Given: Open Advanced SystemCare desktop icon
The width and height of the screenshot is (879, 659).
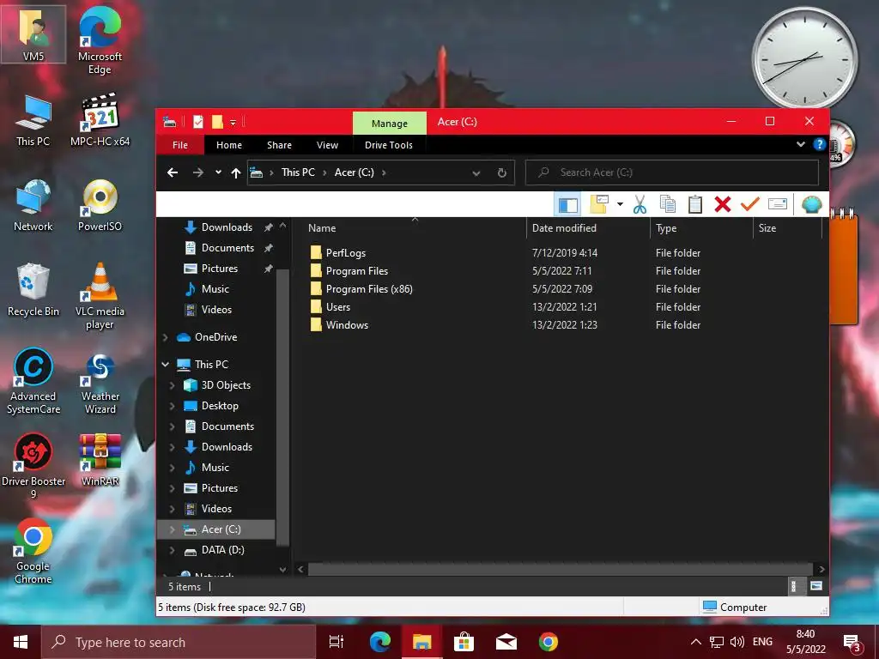Looking at the screenshot, I should coord(33,381).
